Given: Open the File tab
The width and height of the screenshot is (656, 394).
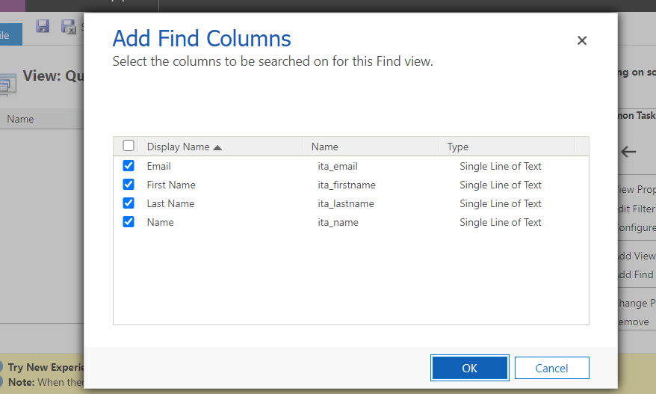Looking at the screenshot, I should pos(7,34).
